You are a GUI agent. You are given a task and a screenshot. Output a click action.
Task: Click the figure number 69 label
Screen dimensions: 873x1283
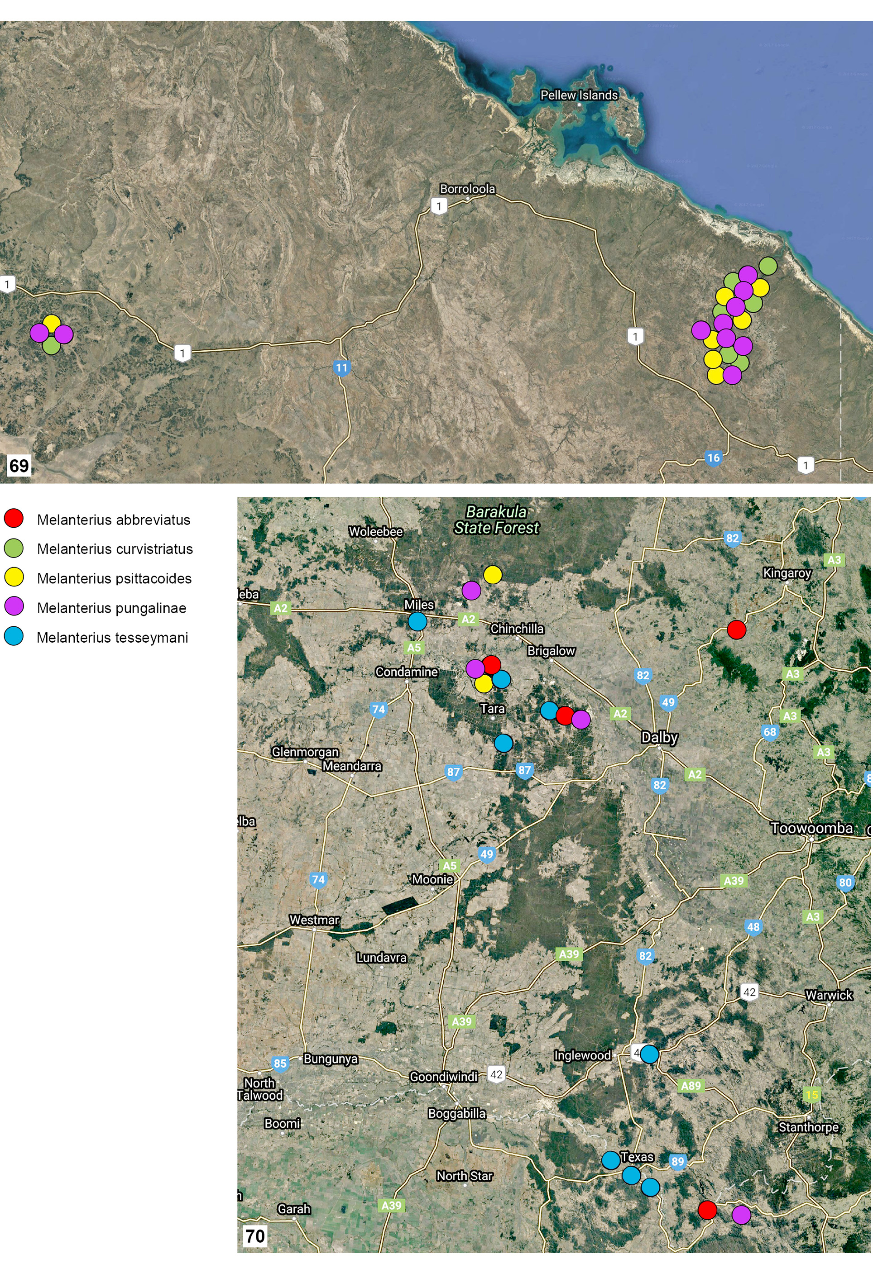19,465
